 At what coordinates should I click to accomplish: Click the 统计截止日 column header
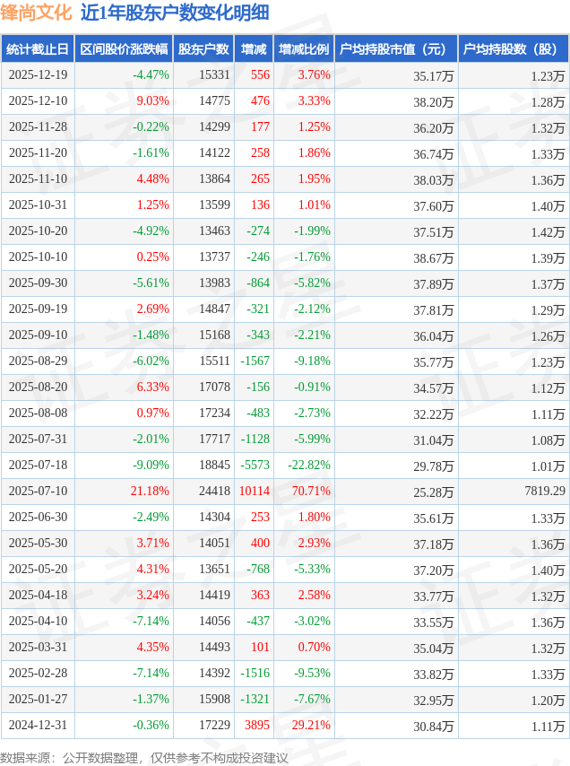38,49
